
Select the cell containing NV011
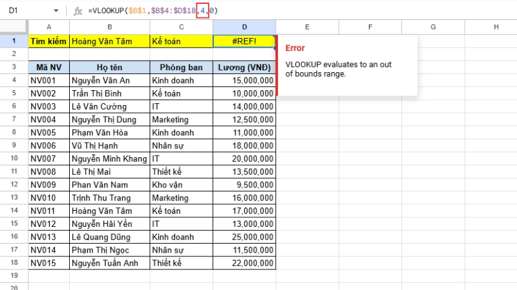click(x=48, y=211)
